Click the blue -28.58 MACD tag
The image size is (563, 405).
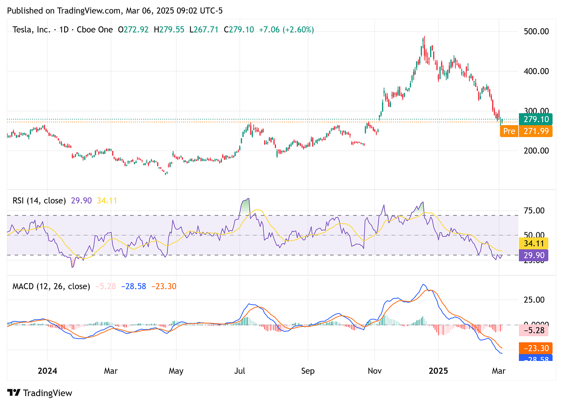coord(536,360)
